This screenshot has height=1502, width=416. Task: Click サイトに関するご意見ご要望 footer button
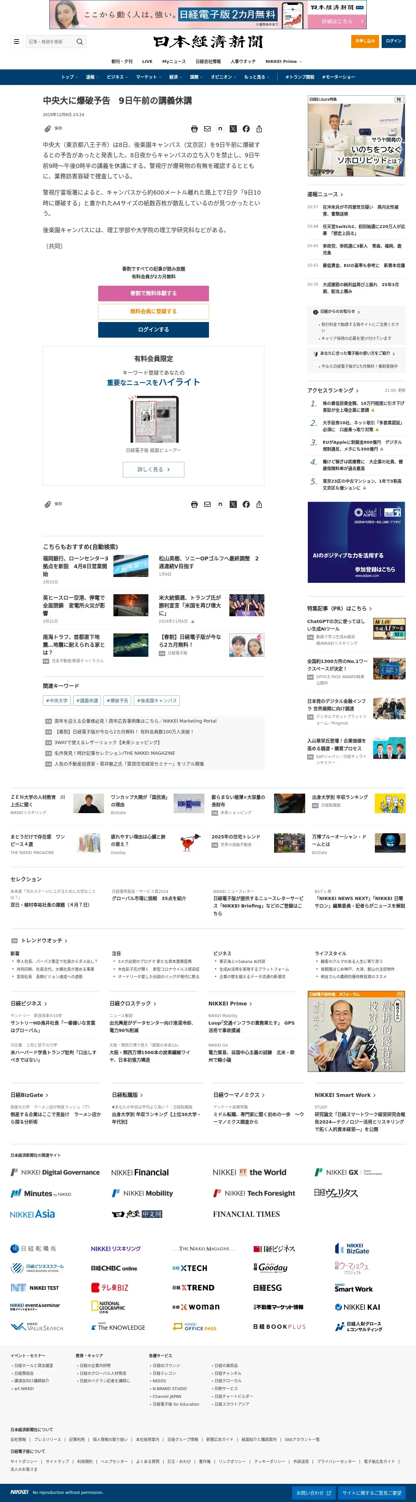372,1493
